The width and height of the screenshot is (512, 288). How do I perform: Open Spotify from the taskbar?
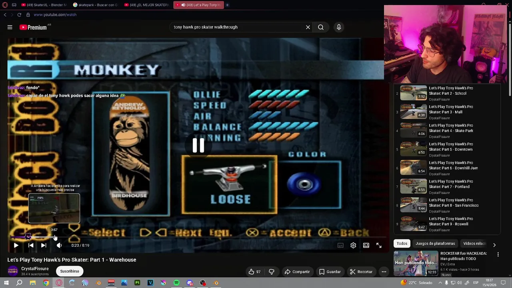click(176, 283)
